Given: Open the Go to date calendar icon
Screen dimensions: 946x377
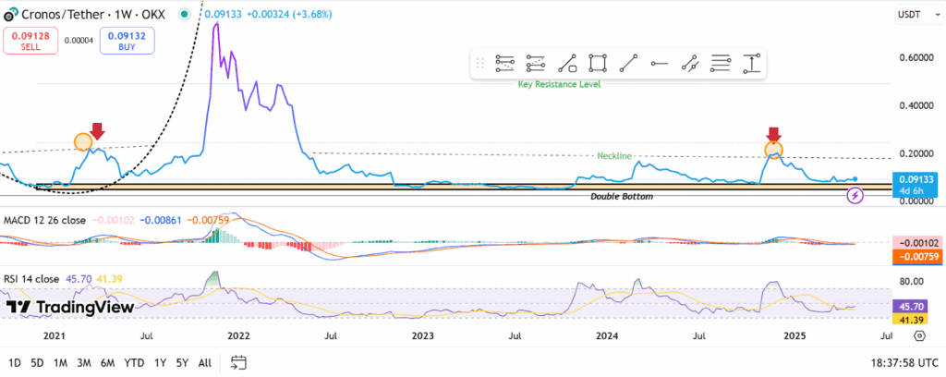Looking at the screenshot, I should point(239,362).
